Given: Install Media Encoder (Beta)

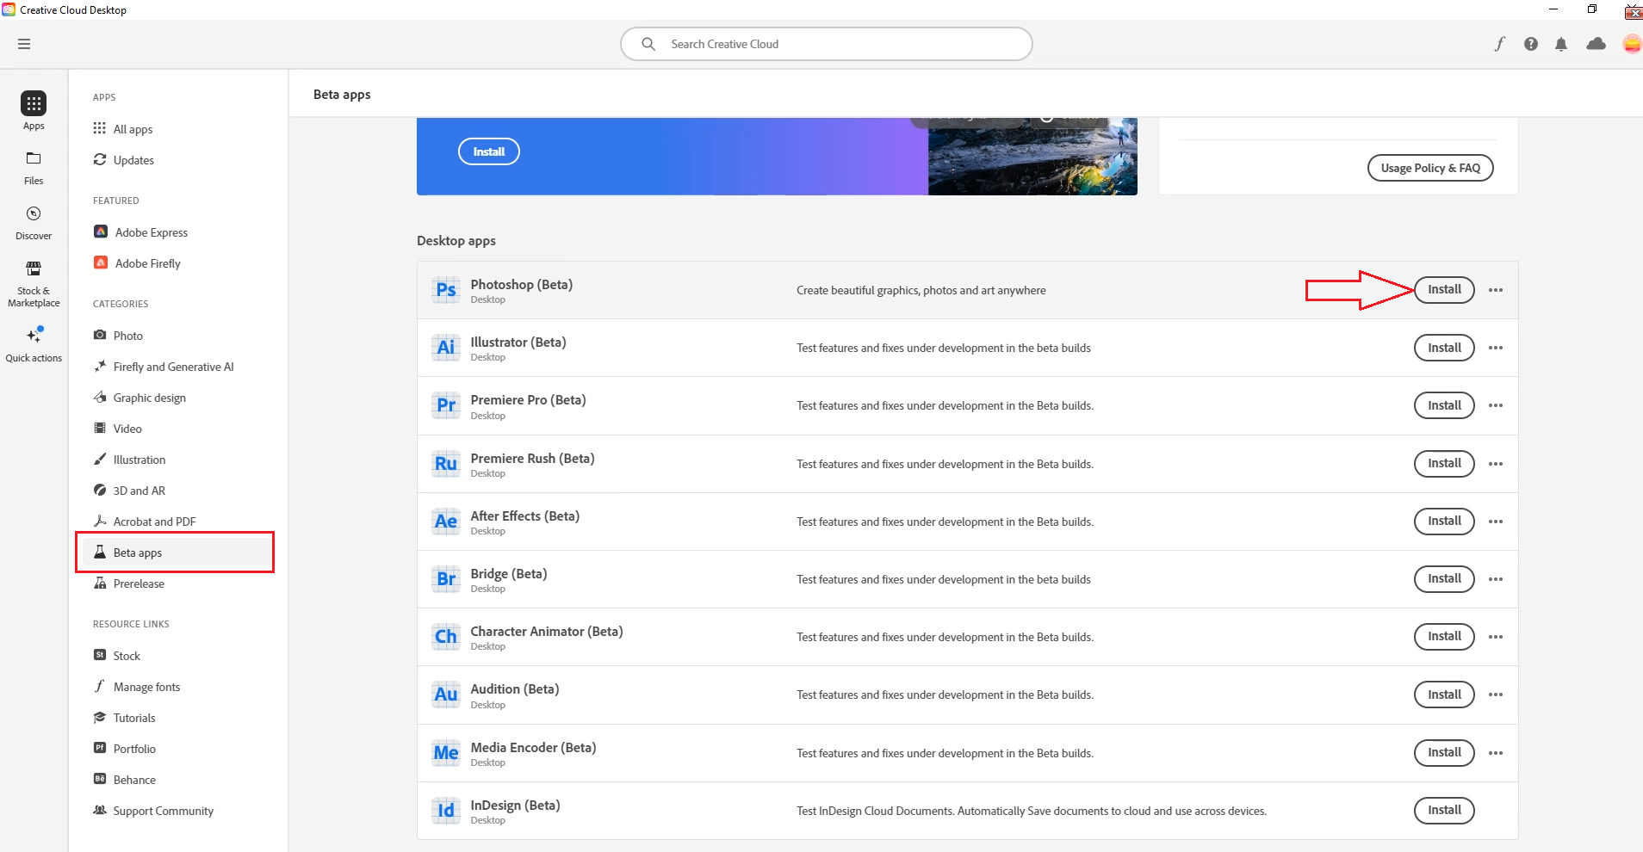Looking at the screenshot, I should coord(1444,753).
